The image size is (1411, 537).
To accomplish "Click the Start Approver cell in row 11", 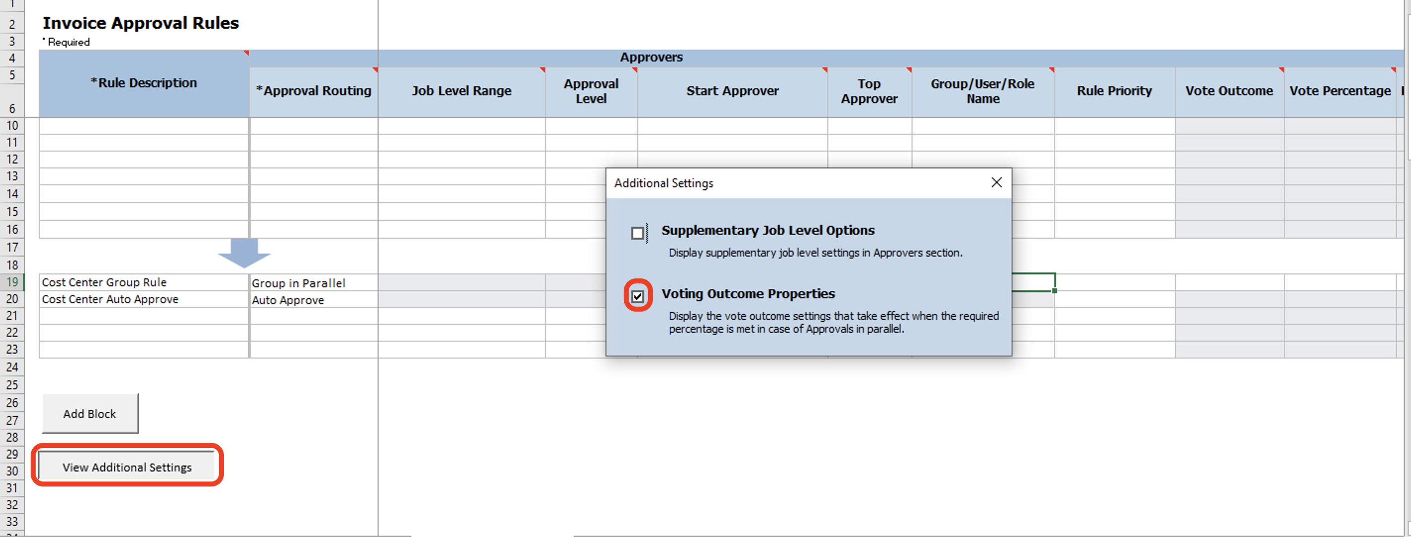I will coord(732,143).
